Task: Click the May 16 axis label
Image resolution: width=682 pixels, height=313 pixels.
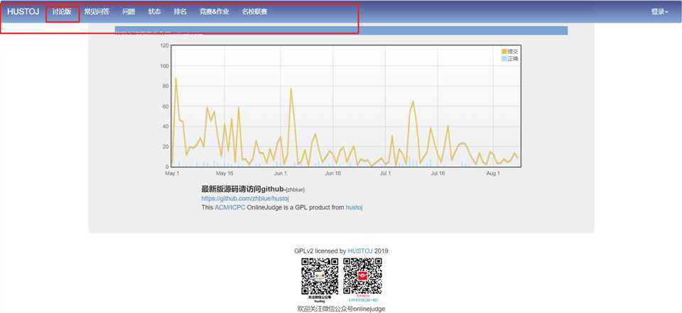Action: pos(224,173)
